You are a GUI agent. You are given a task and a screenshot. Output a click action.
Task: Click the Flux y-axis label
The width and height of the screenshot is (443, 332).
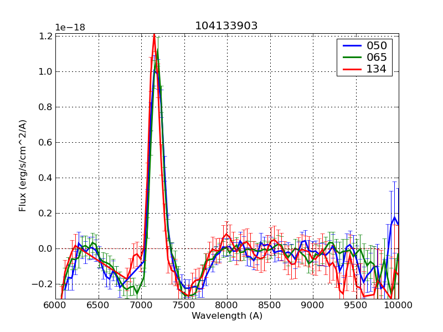tap(23, 166)
